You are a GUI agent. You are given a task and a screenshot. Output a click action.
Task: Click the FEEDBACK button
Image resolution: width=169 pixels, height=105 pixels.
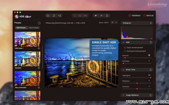pos(134,16)
